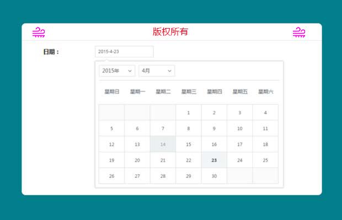342x220 pixels.
Task: Click the date input field showing 2015-4-23
Action: coord(124,52)
